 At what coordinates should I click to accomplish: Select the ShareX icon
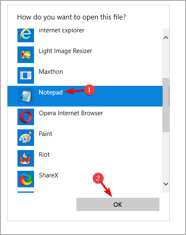[x=26, y=179]
